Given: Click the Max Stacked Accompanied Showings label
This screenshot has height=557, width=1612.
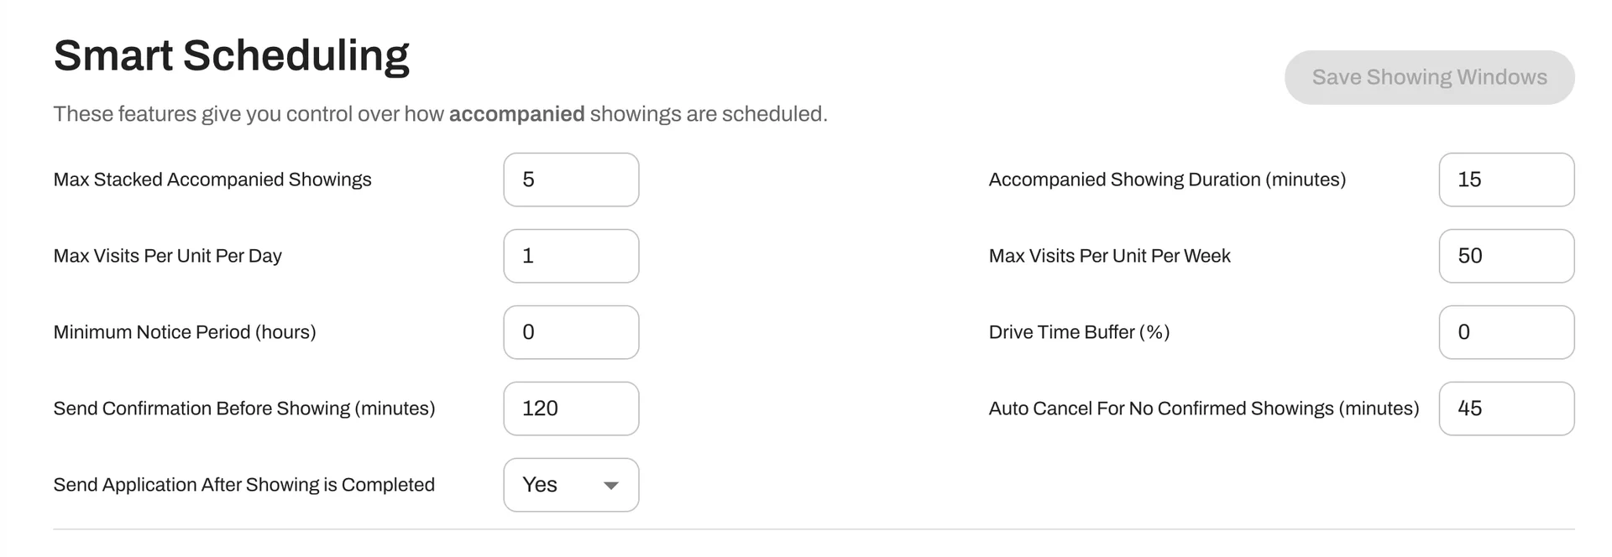Looking at the screenshot, I should tap(212, 180).
